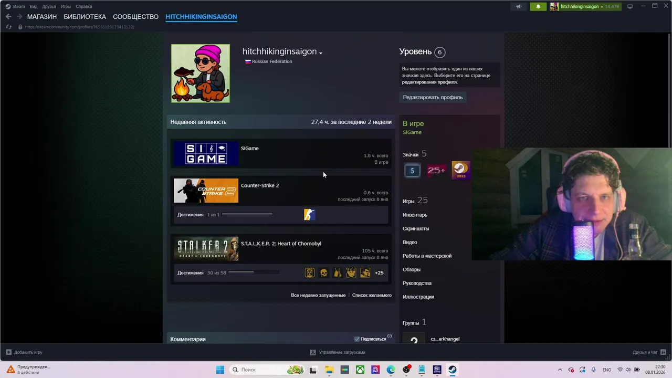Open the Работы в мастерской link
This screenshot has height=378, width=672.
coord(427,256)
